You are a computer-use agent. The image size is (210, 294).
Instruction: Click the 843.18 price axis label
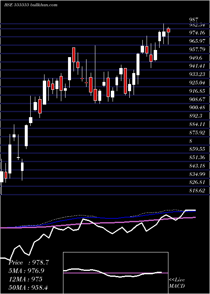pos(197,166)
